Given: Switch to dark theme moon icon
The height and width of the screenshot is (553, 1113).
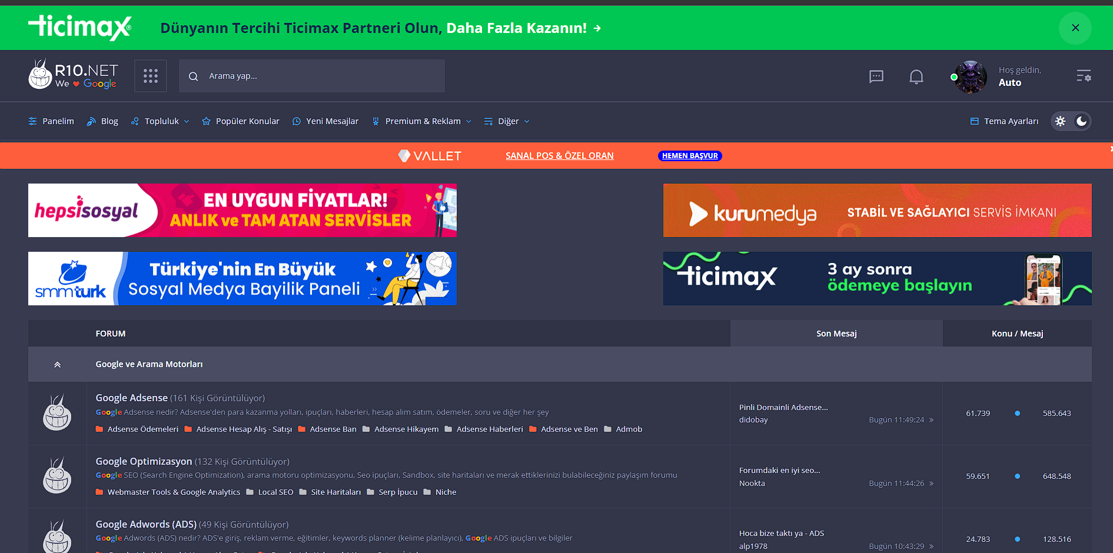Looking at the screenshot, I should (x=1082, y=121).
